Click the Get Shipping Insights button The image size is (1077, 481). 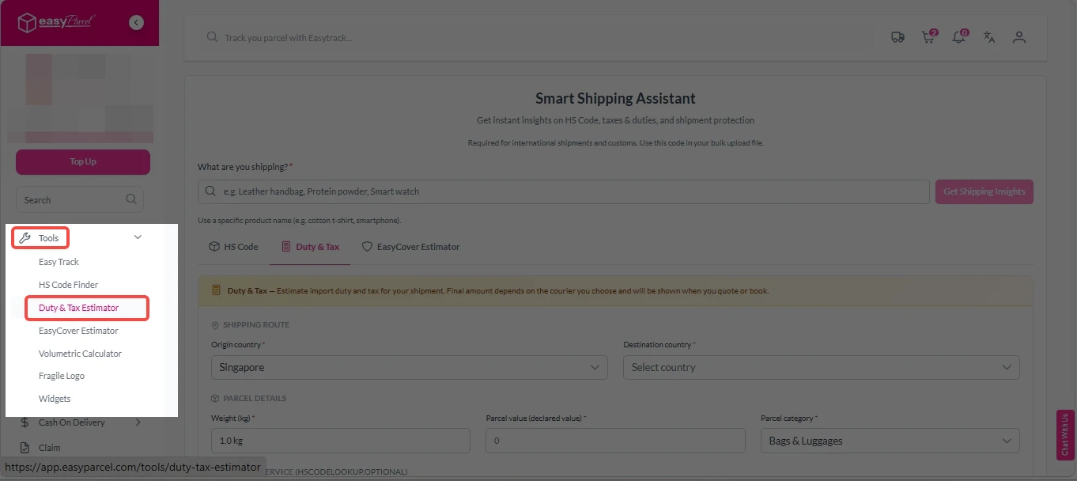984,191
